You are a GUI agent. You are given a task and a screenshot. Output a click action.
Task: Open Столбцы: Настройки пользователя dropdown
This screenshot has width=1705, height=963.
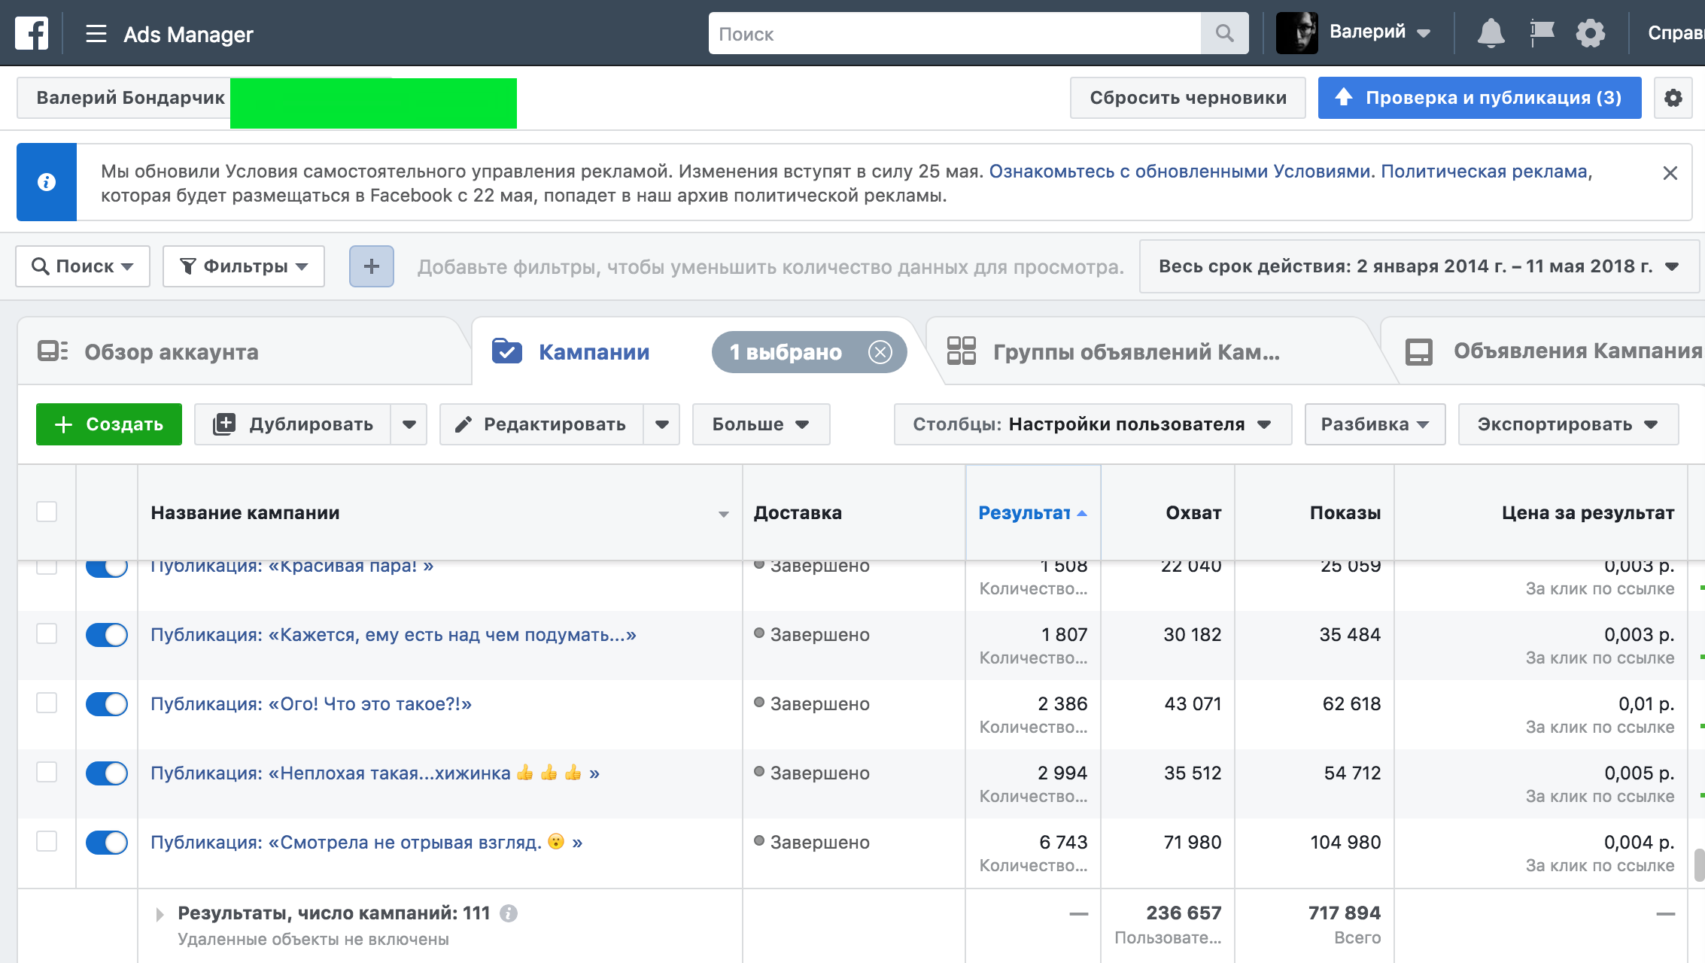1093,424
